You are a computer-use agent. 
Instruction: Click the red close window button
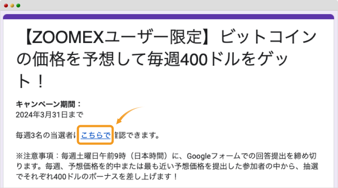[x=6, y=6]
